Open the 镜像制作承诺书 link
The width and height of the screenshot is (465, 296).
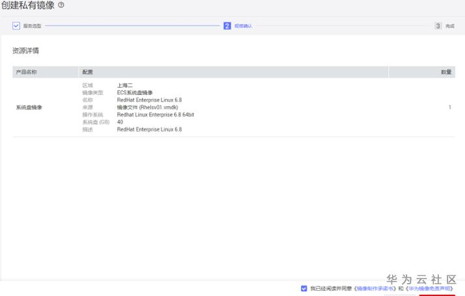tap(375, 288)
